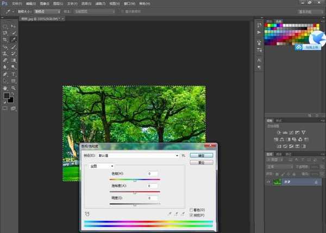Click the Hue (色相) slider handle
The width and height of the screenshot is (326, 233).
tap(135, 180)
